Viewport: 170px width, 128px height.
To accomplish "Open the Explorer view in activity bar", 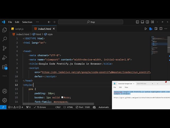I will pyautogui.click(x=5, y=30).
